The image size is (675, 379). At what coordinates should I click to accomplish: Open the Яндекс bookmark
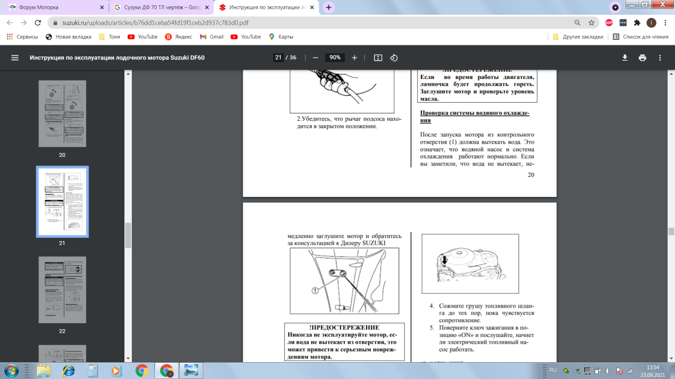click(179, 37)
